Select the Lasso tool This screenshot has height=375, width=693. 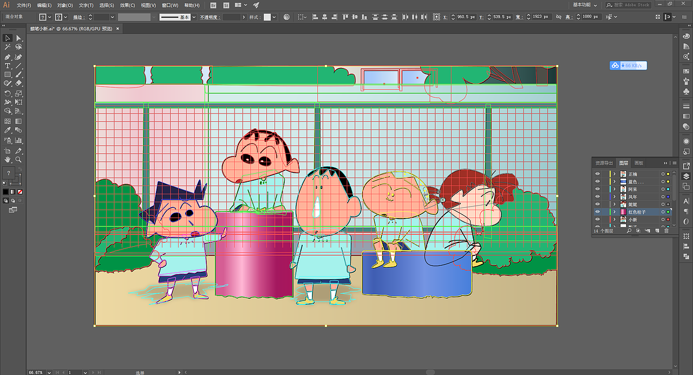[18, 47]
